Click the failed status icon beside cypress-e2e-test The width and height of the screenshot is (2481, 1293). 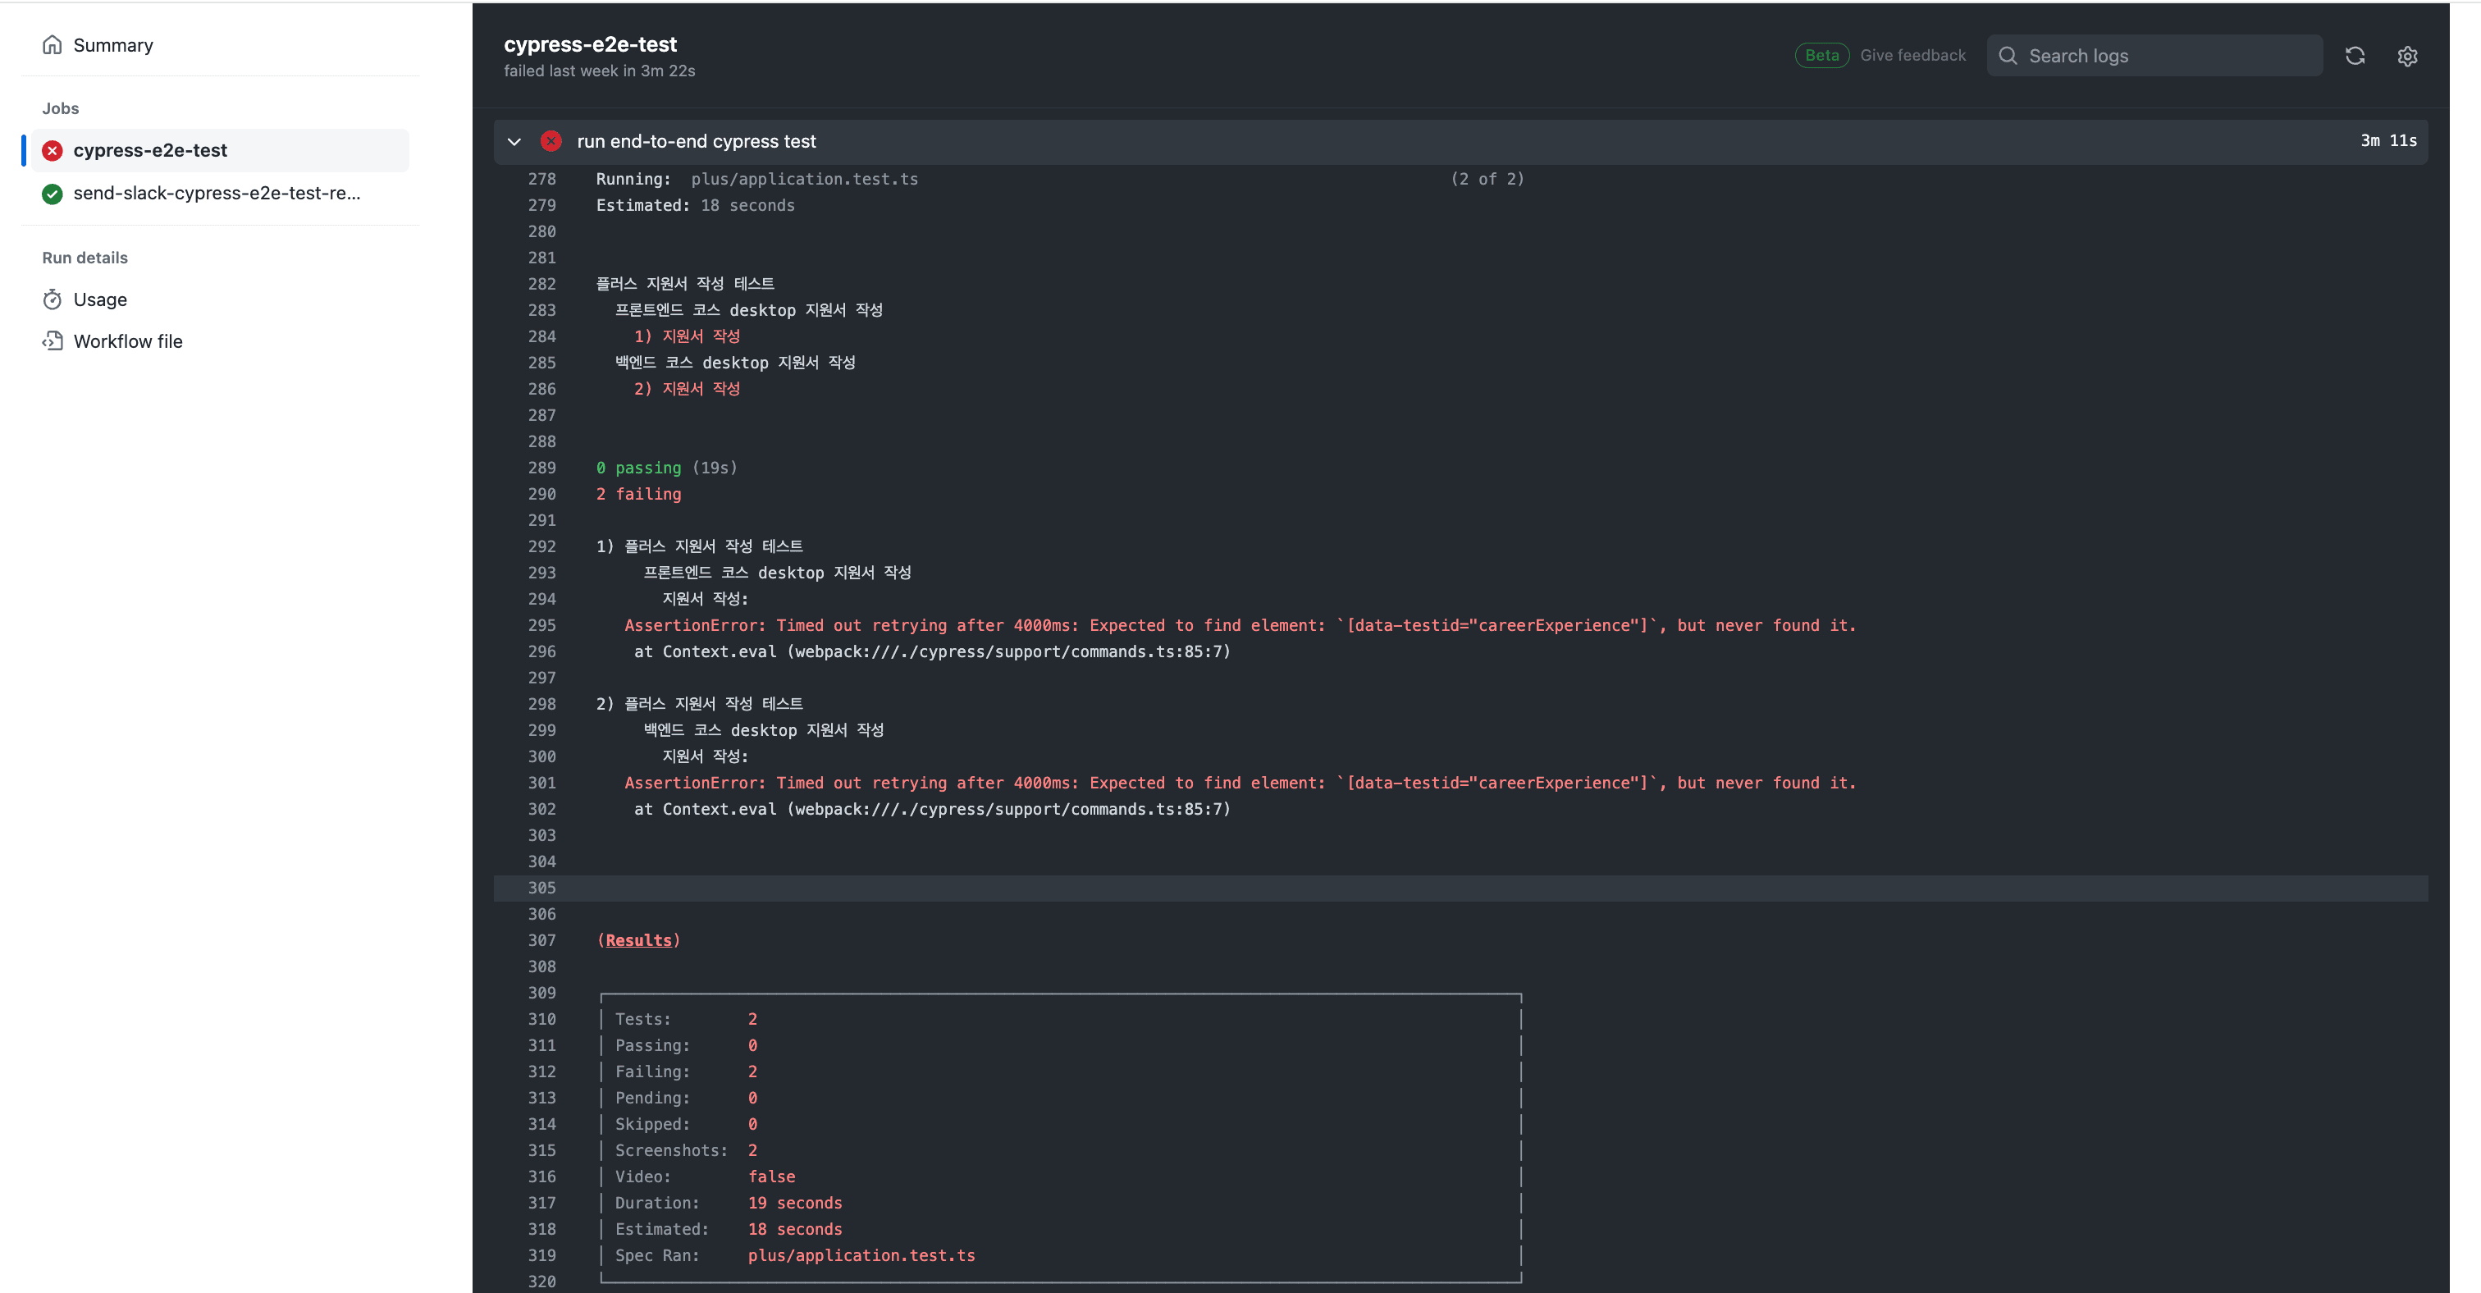click(x=52, y=150)
